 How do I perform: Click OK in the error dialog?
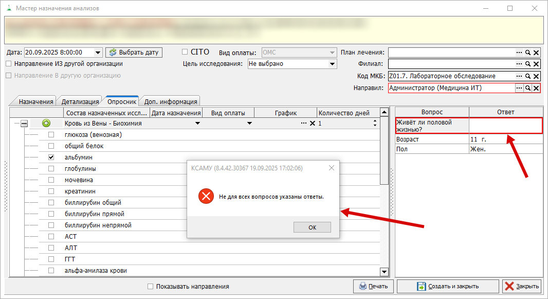pos(312,227)
